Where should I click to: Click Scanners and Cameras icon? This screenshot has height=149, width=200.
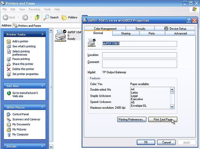[9, 120]
